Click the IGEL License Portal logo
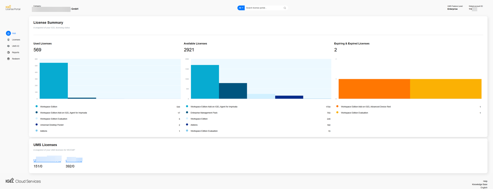 coord(13,8)
